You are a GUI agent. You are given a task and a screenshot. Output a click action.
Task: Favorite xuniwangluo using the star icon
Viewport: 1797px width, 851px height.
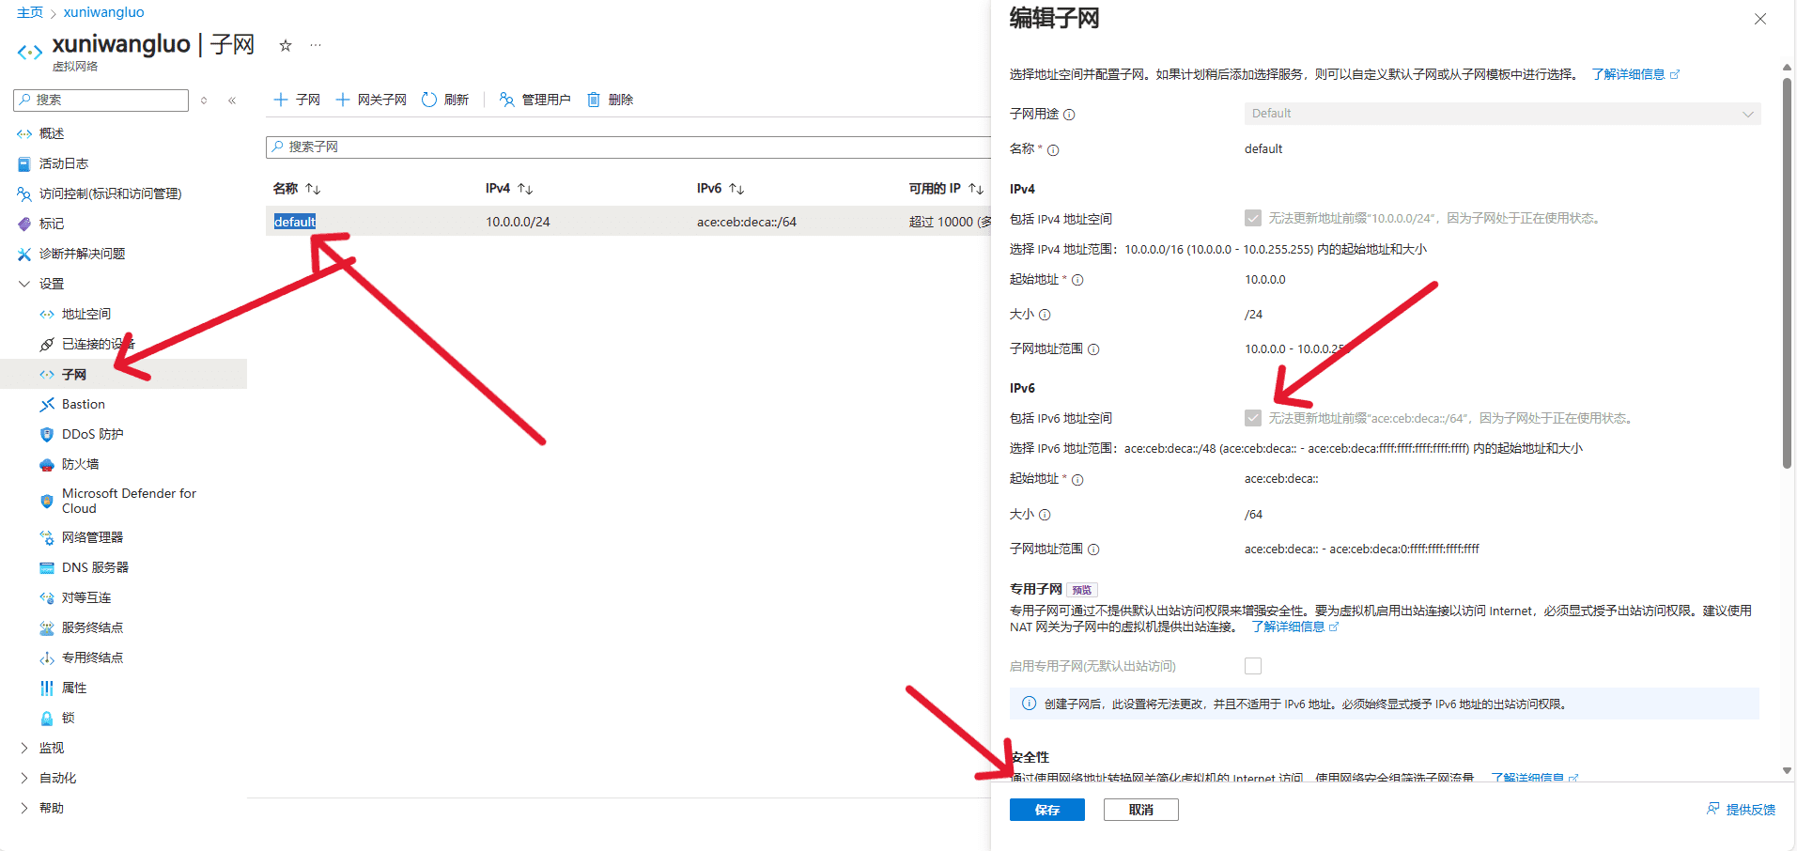[285, 45]
